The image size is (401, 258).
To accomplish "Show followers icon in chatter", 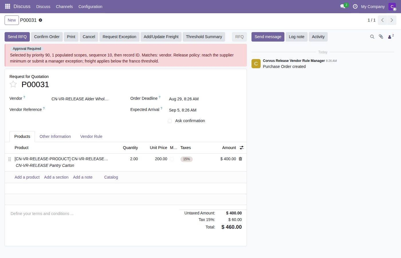I will (x=391, y=36).
